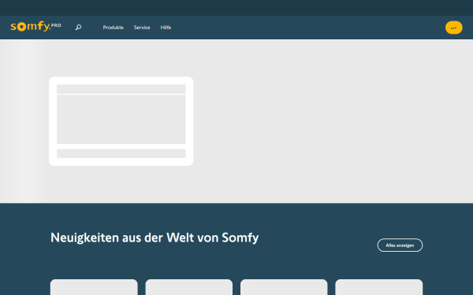Image resolution: width=473 pixels, height=295 pixels.
Task: Open the Service menu
Action: point(142,28)
